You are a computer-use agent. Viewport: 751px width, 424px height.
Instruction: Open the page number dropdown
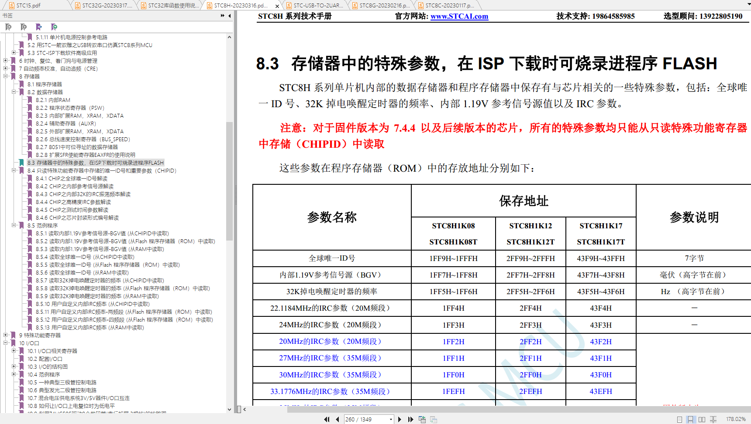391,419
